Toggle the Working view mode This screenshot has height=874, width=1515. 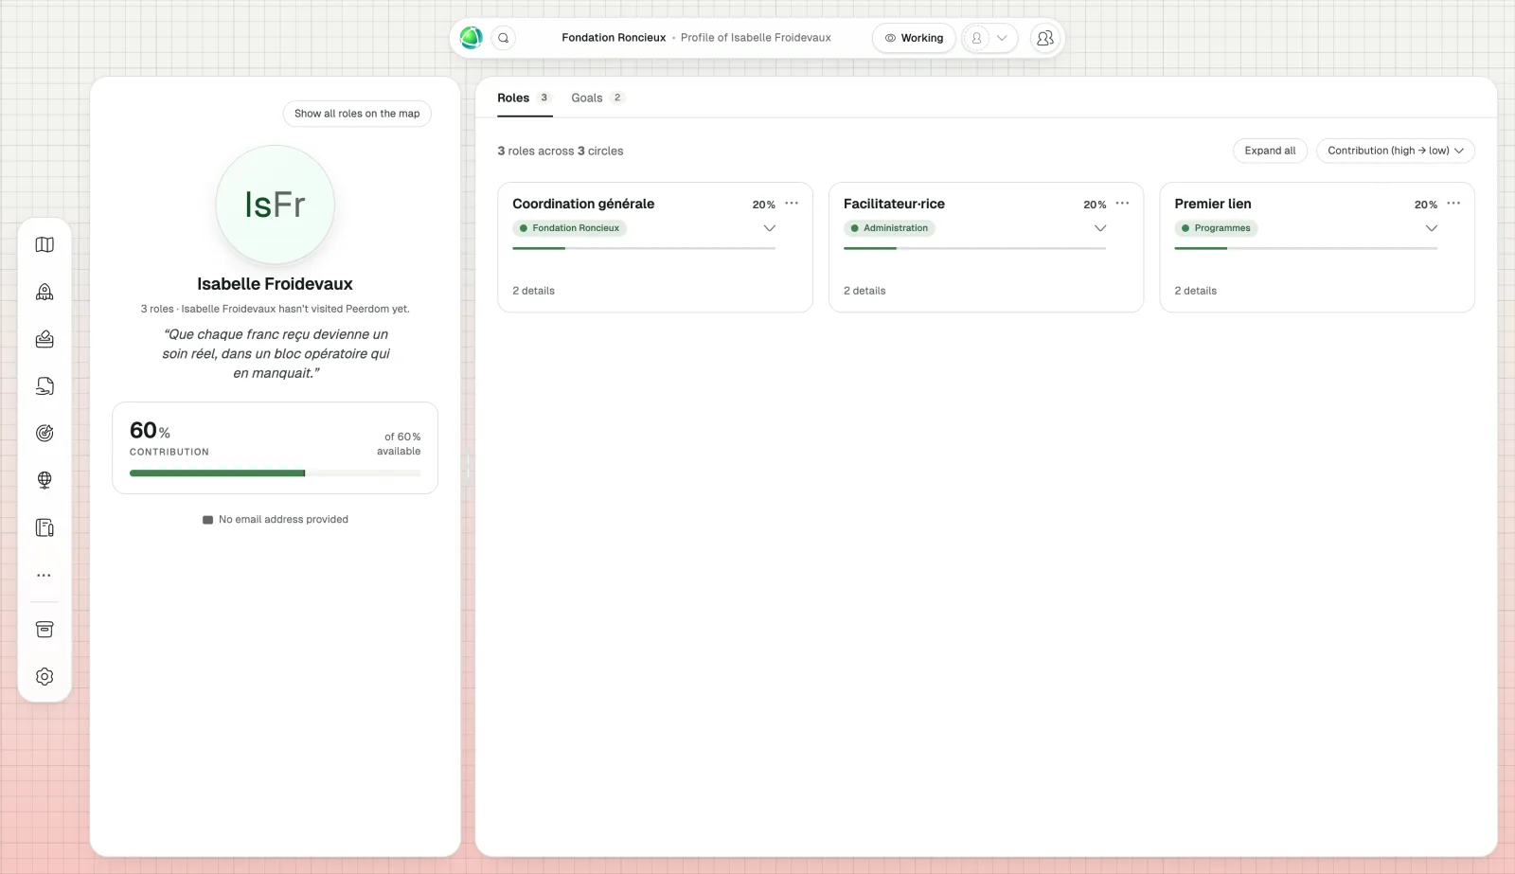click(x=914, y=38)
